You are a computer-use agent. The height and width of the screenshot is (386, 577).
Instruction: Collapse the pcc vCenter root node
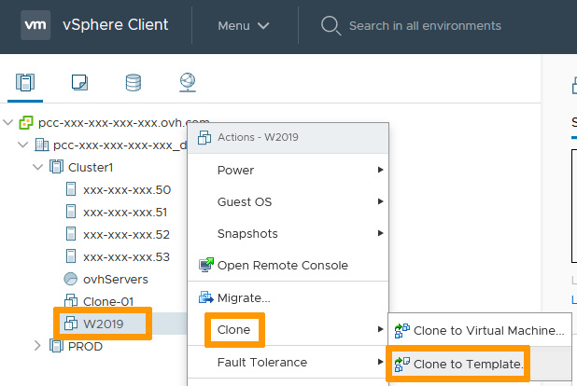(9, 122)
